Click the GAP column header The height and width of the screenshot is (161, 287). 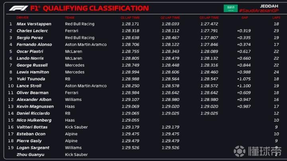pyautogui.click(x=244, y=18)
